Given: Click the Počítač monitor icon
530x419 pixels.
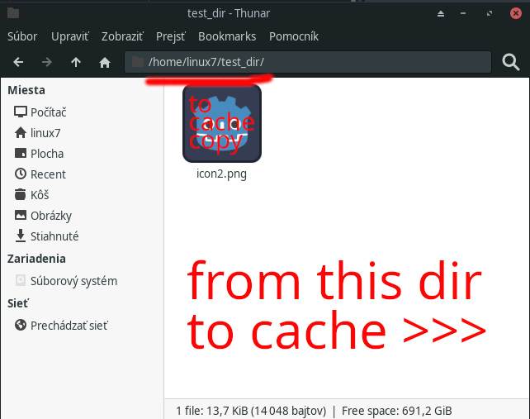Looking at the screenshot, I should click(x=21, y=112).
